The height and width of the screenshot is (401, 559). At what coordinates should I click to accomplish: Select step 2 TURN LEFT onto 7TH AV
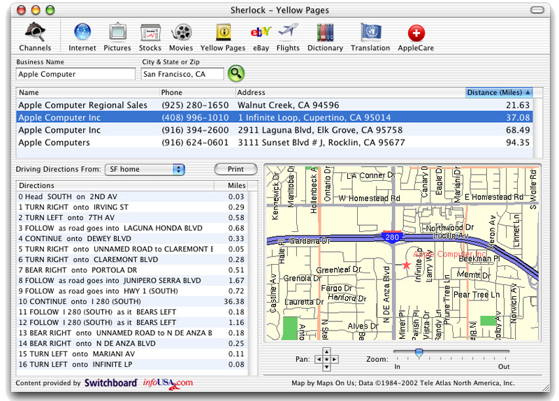[x=132, y=218]
